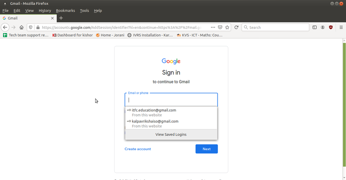
Task: Open a new tab with plus button
Action: tap(61, 18)
